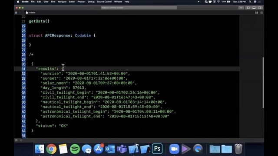Open Photoshop from the dock
The height and width of the screenshot is (156, 278).
pos(157,149)
